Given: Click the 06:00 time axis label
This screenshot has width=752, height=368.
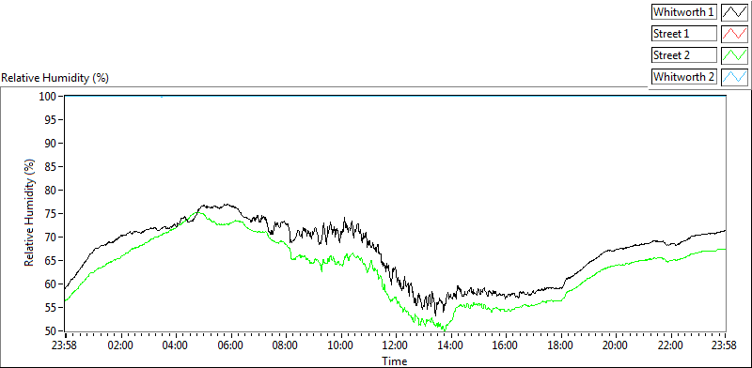Looking at the screenshot, I should pyautogui.click(x=231, y=345).
